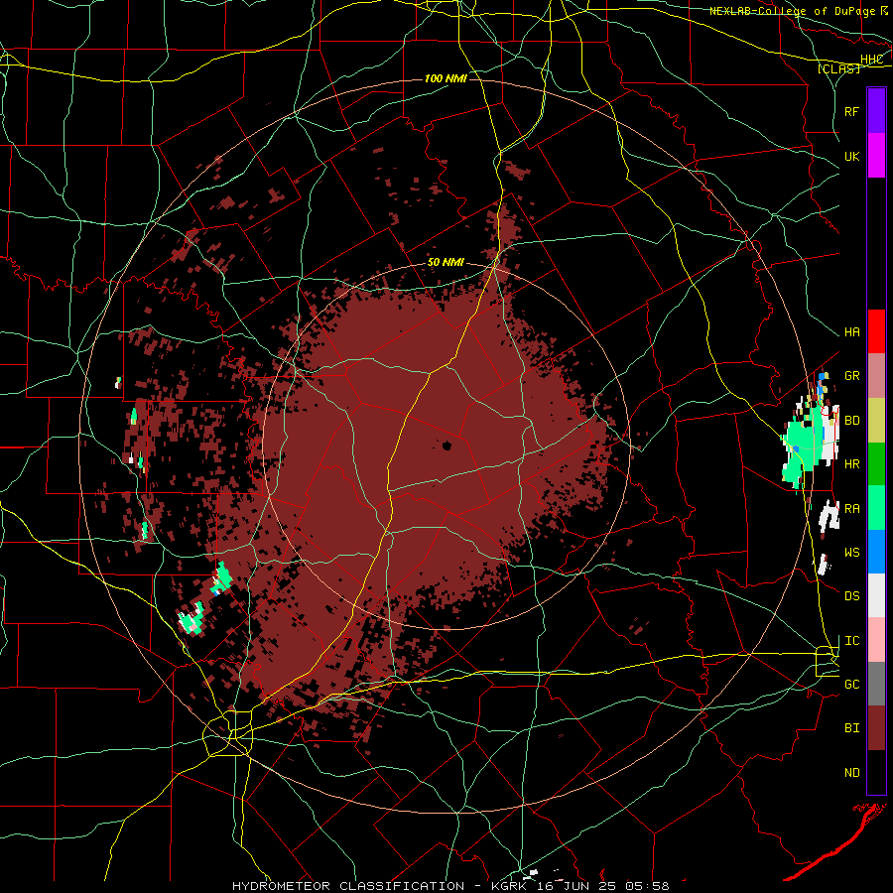Click the BD legend label
The height and width of the screenshot is (893, 893).
(x=851, y=421)
